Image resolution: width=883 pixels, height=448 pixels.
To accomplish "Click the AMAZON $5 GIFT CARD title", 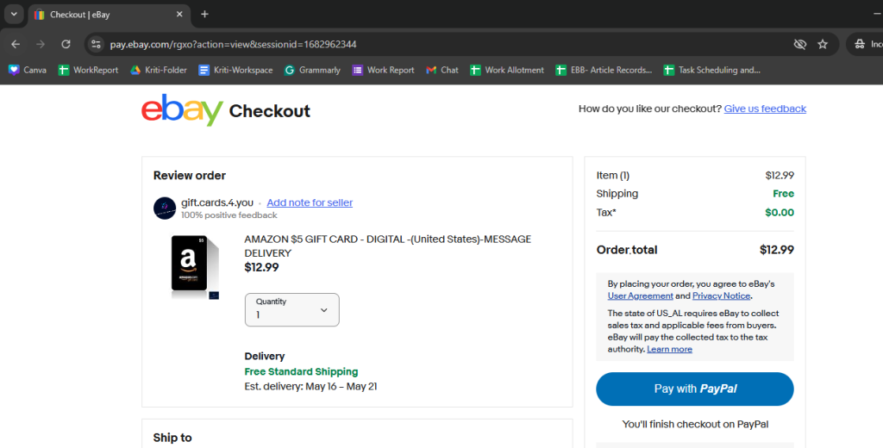I will [x=387, y=246].
